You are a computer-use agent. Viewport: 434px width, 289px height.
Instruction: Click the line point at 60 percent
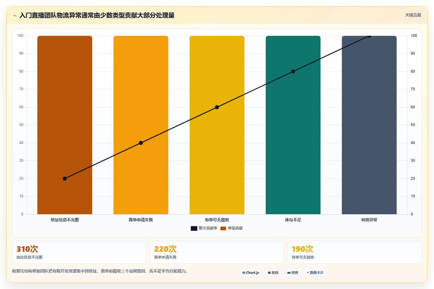217,107
